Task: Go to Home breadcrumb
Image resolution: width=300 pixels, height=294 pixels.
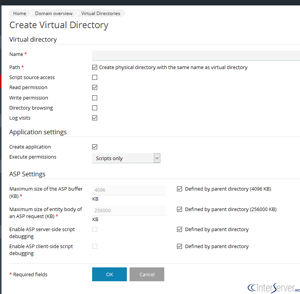Action: [x=20, y=14]
